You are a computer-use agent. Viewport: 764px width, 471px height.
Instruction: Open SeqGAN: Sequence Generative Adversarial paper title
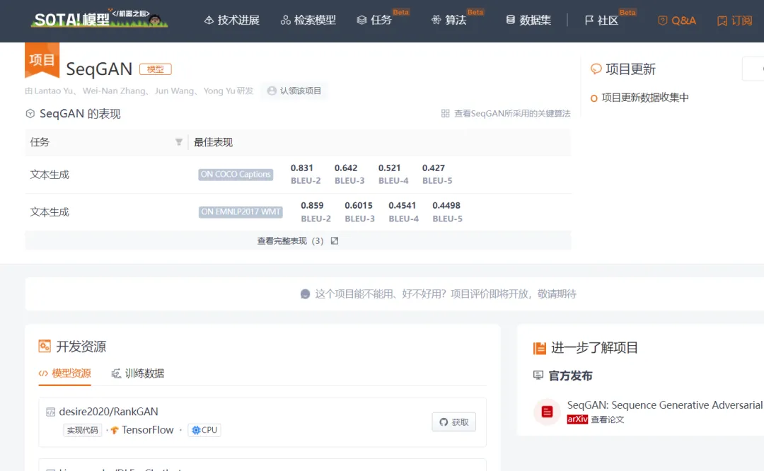[664, 405]
